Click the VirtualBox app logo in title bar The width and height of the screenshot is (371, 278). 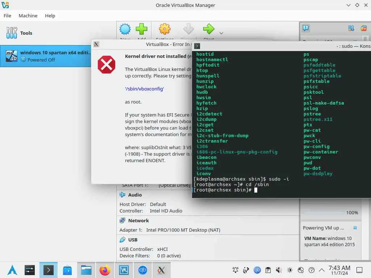point(5,5)
